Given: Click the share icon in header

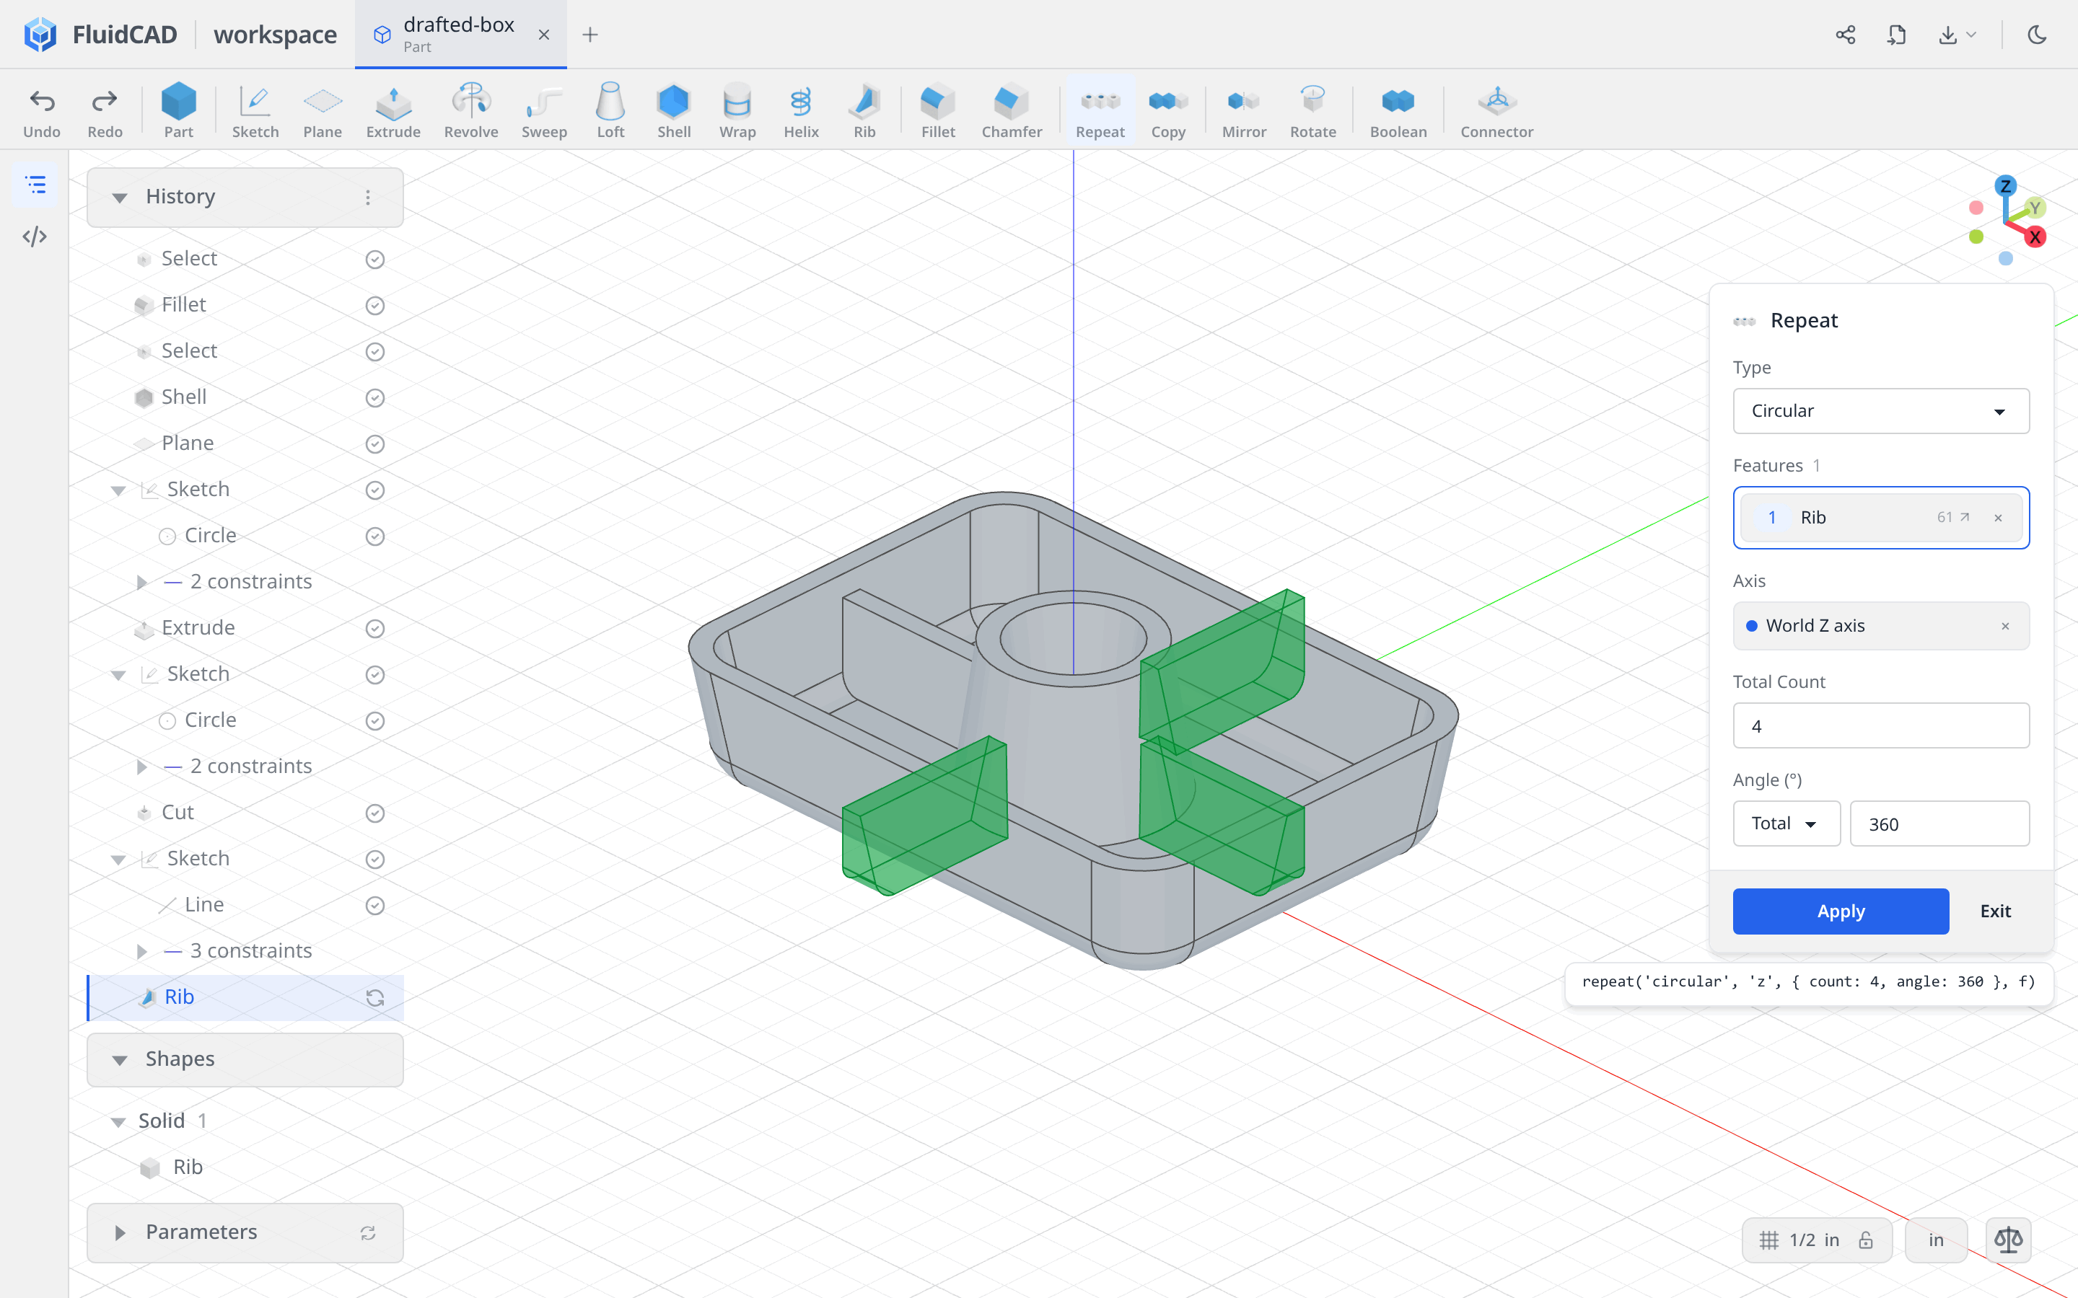Looking at the screenshot, I should pos(1845,35).
